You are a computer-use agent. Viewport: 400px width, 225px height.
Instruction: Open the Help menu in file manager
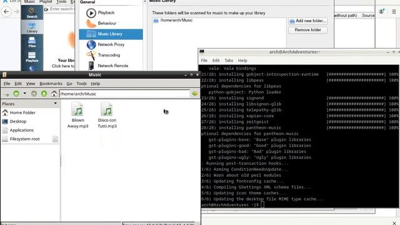tap(96, 83)
